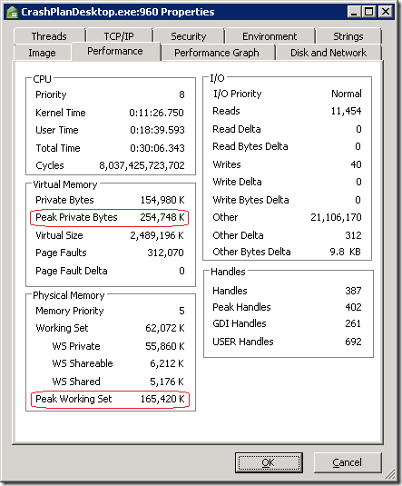Viewport: 402px width, 486px height.
Task: Open the Threads tab
Action: 49,36
